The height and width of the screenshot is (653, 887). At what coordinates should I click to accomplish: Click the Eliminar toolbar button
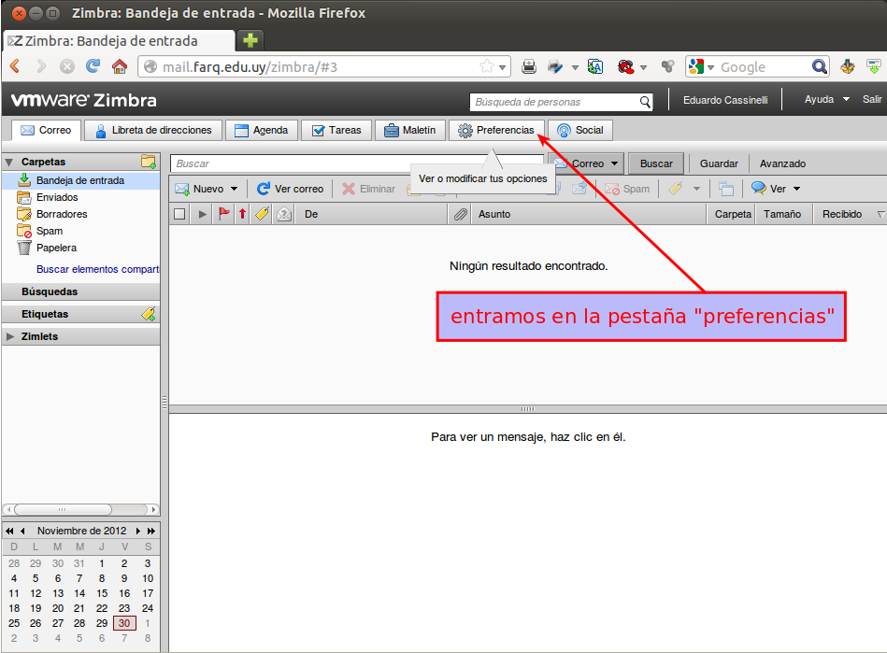tap(369, 189)
